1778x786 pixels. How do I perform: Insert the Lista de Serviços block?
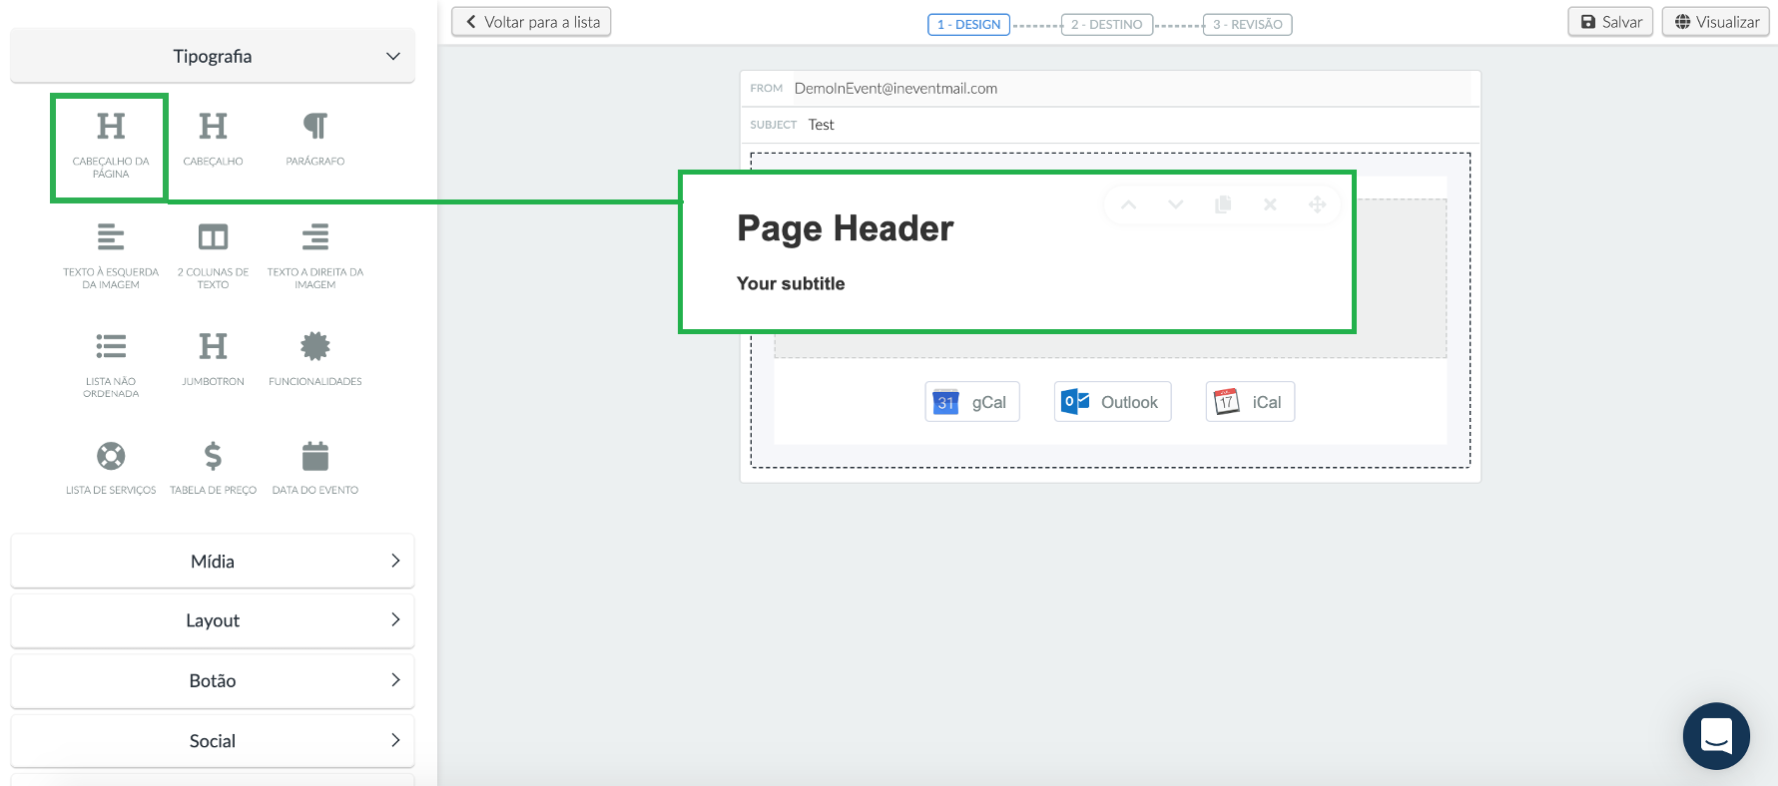(111, 468)
